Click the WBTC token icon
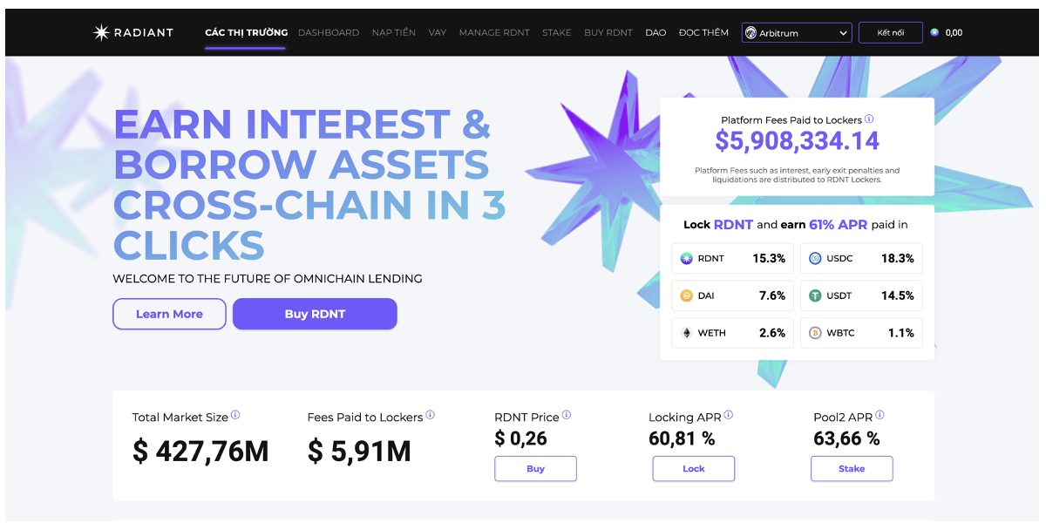 [x=815, y=333]
